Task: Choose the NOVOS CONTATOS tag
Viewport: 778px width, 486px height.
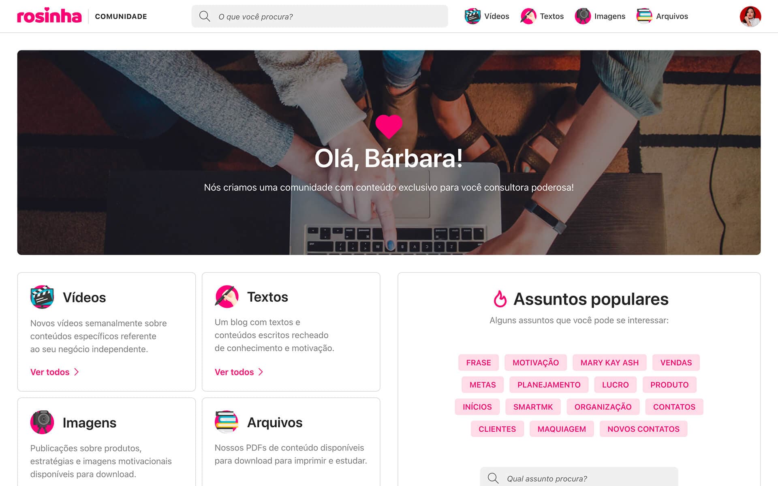Action: coord(643,429)
